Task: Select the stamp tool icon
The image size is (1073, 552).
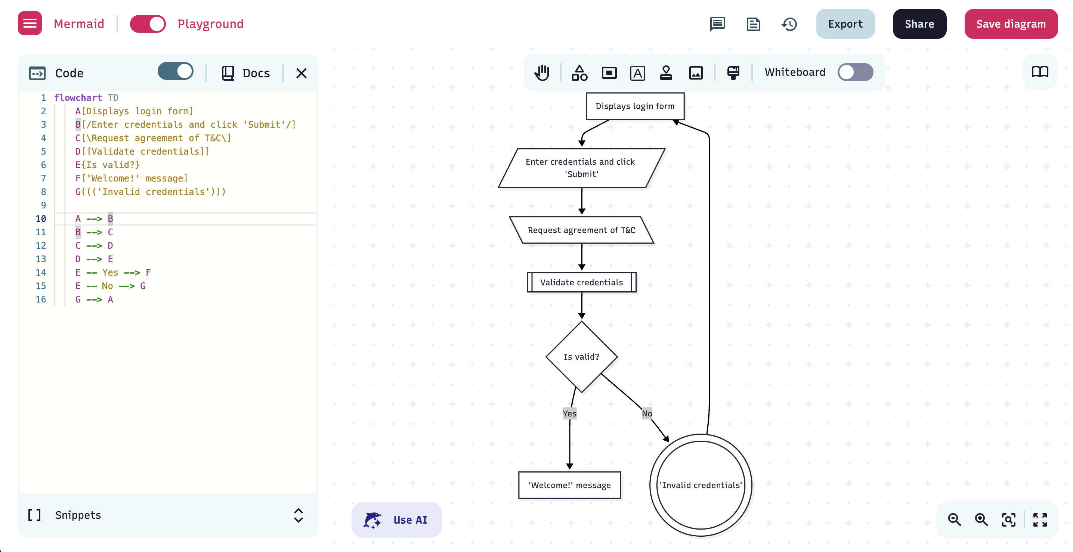Action: tap(666, 73)
